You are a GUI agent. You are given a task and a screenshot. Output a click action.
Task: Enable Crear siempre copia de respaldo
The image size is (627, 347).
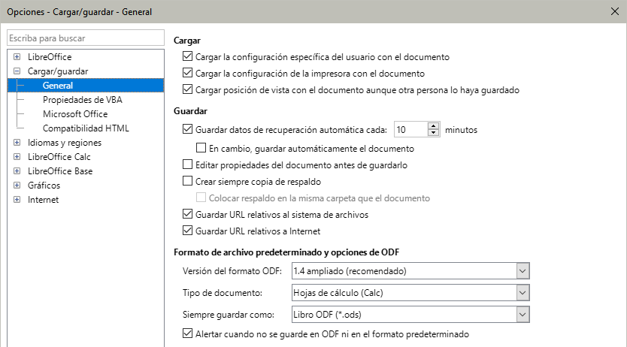tap(187, 181)
